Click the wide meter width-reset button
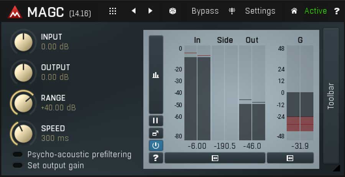345x177 pixels. pyautogui.click(x=215, y=158)
